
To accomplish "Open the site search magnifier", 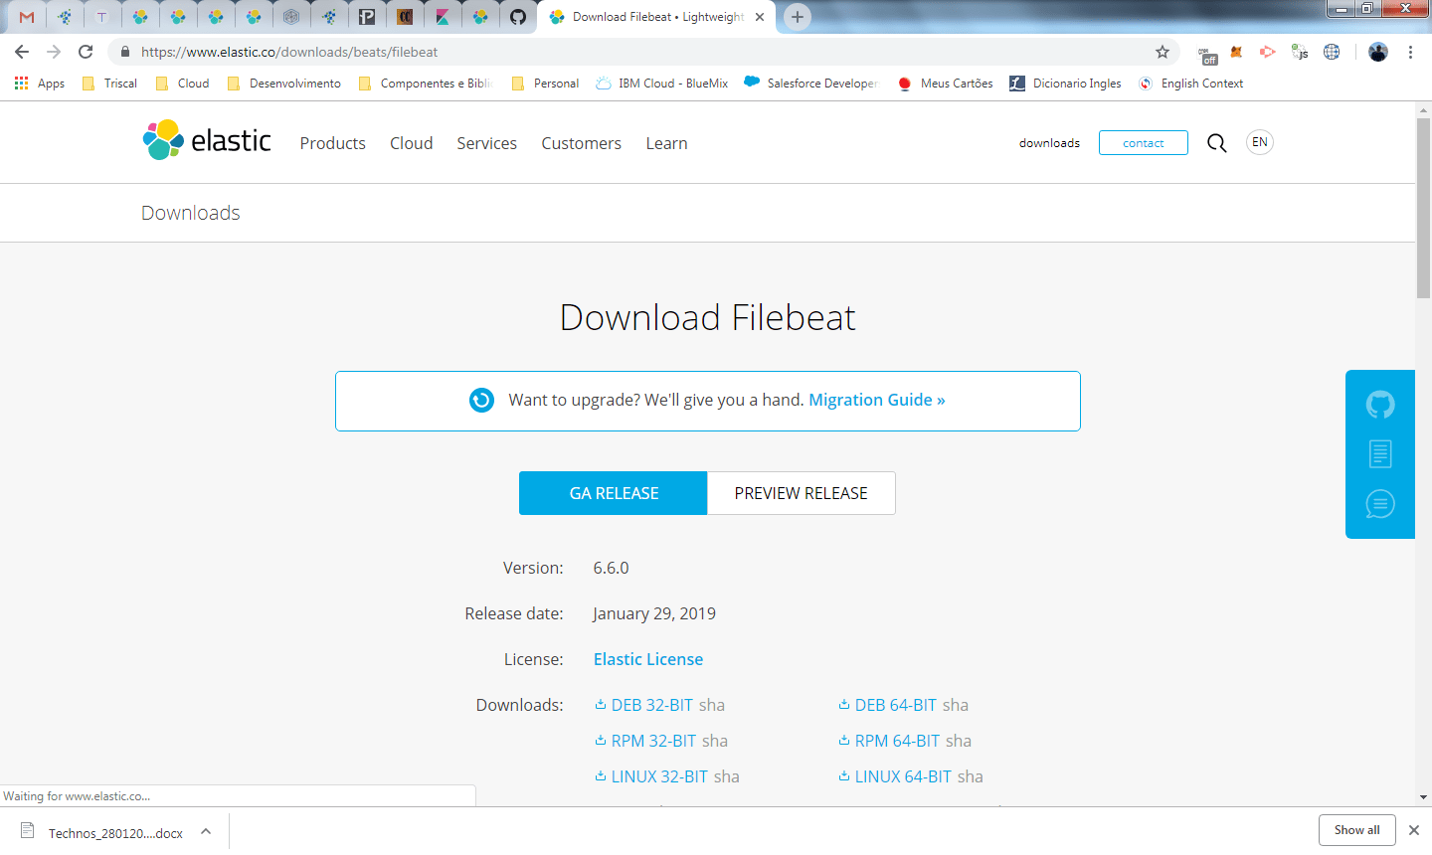I will point(1216,143).
